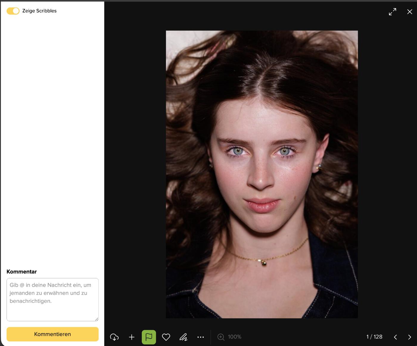Select the scribble pen tool
417x346 pixels.
pos(183,337)
